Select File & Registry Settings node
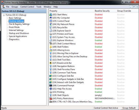Image resolution: width=139 pixels, height=110 pixels. tap(19, 24)
